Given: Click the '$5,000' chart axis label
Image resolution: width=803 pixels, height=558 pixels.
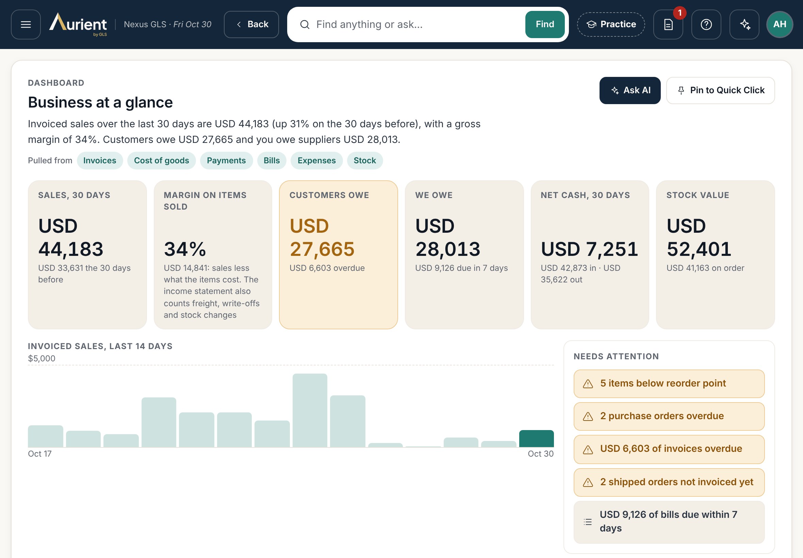Looking at the screenshot, I should (42, 358).
